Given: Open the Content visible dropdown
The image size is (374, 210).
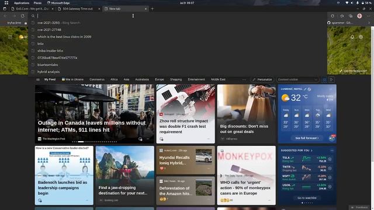Looking at the screenshot, I should pos(297,79).
